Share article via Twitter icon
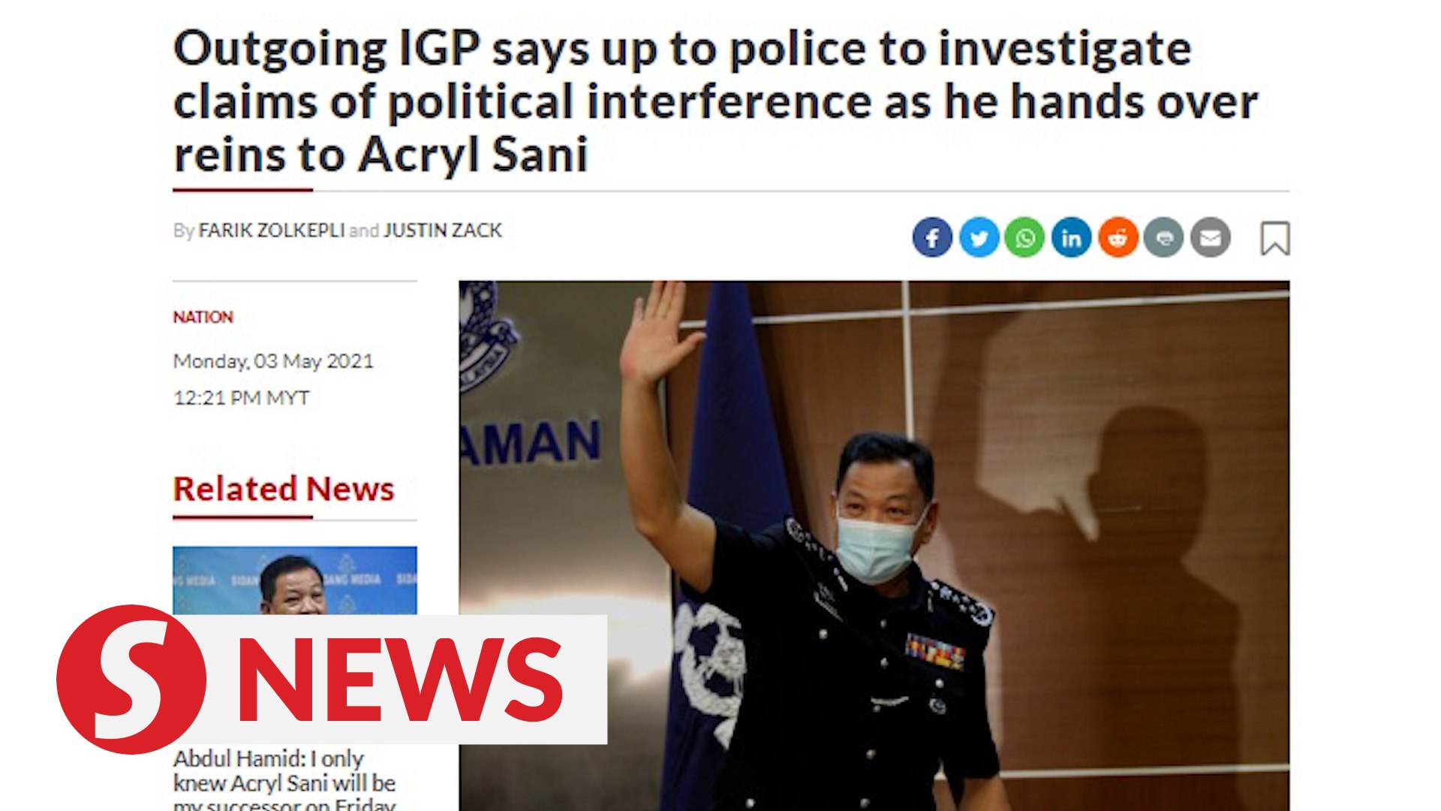 coord(979,238)
